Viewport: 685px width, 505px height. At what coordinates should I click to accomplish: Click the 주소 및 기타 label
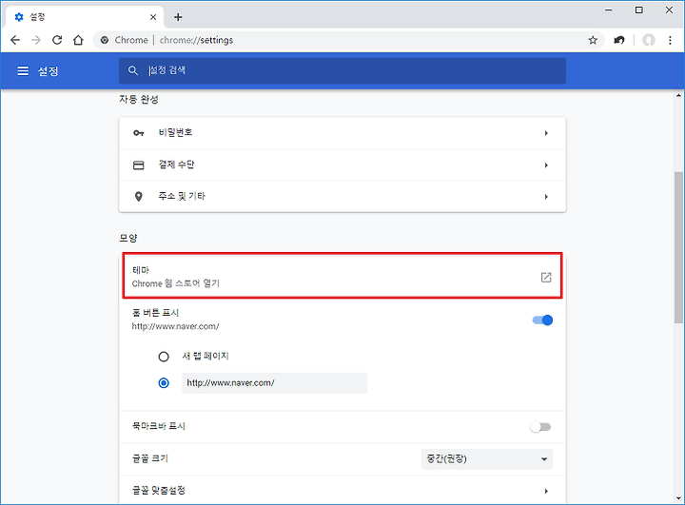[182, 196]
